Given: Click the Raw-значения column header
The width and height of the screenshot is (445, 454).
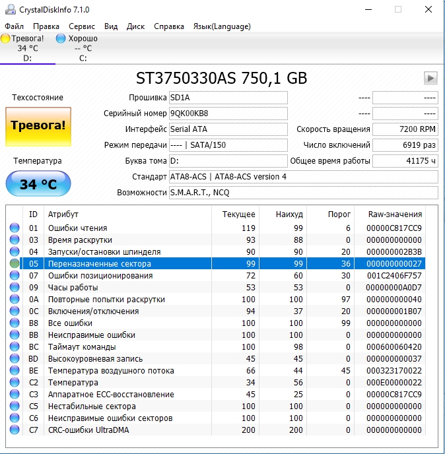Looking at the screenshot, I should 390,214.
